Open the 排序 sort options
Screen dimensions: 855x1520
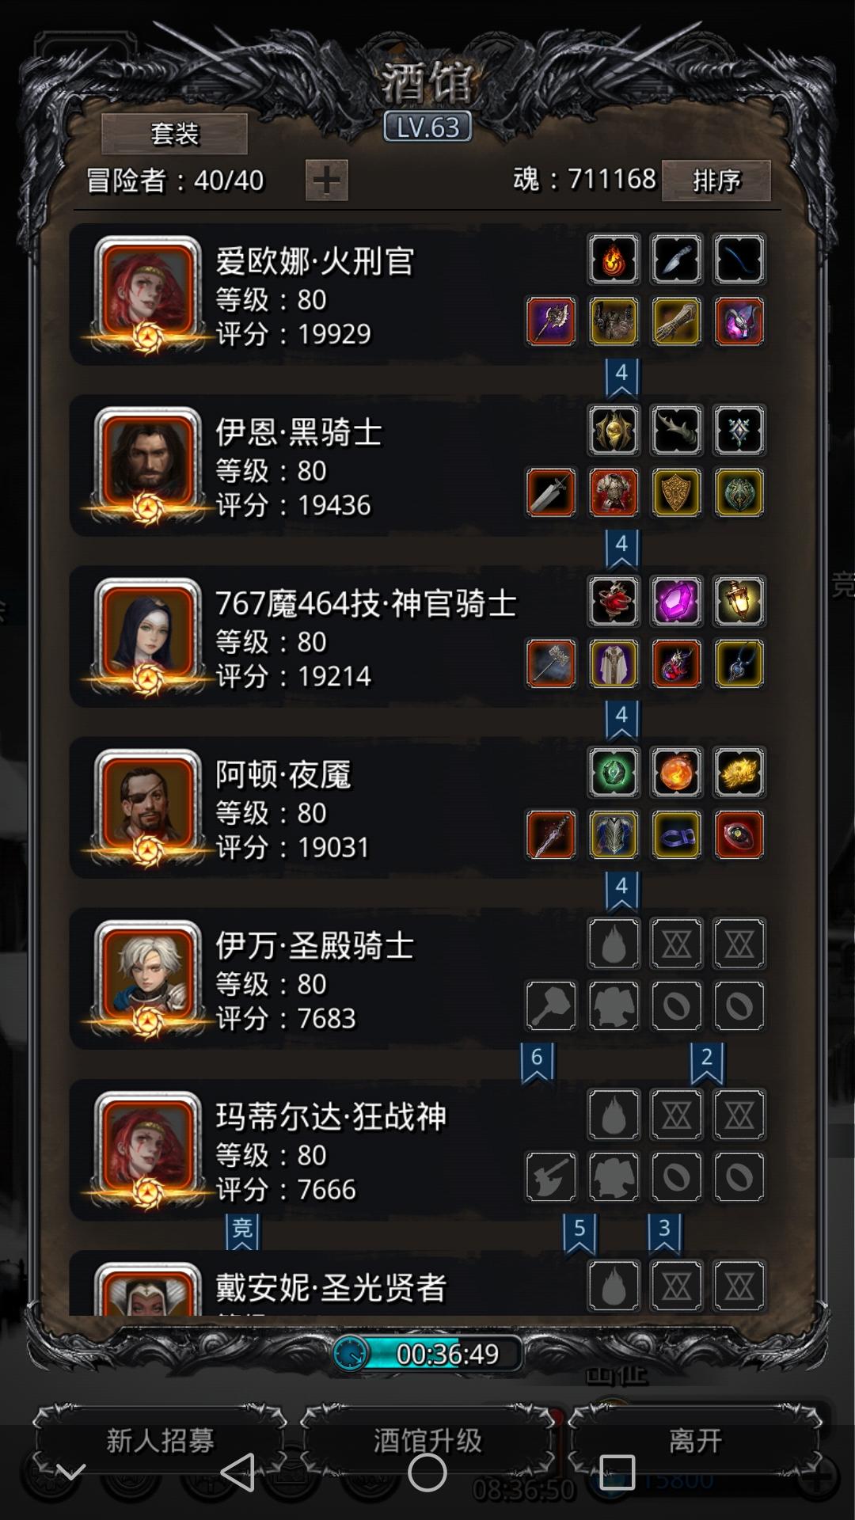[x=716, y=180]
